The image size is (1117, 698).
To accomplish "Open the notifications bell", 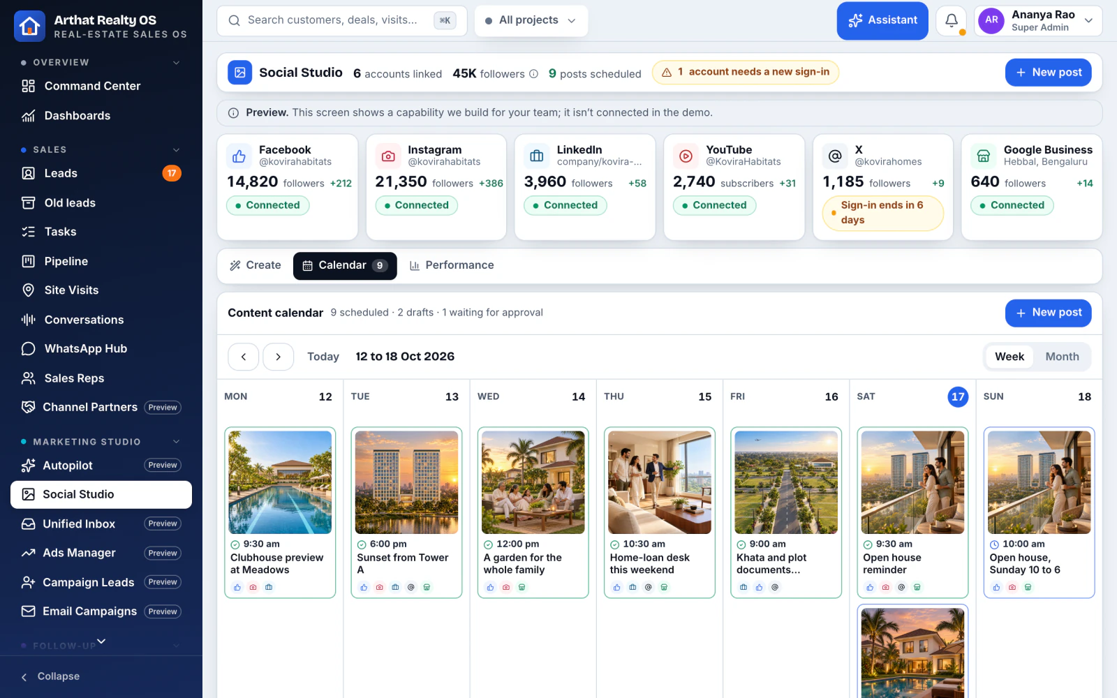I will pyautogui.click(x=951, y=20).
